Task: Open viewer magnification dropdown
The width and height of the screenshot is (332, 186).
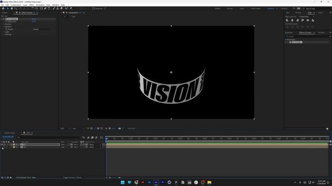Action: point(65,129)
